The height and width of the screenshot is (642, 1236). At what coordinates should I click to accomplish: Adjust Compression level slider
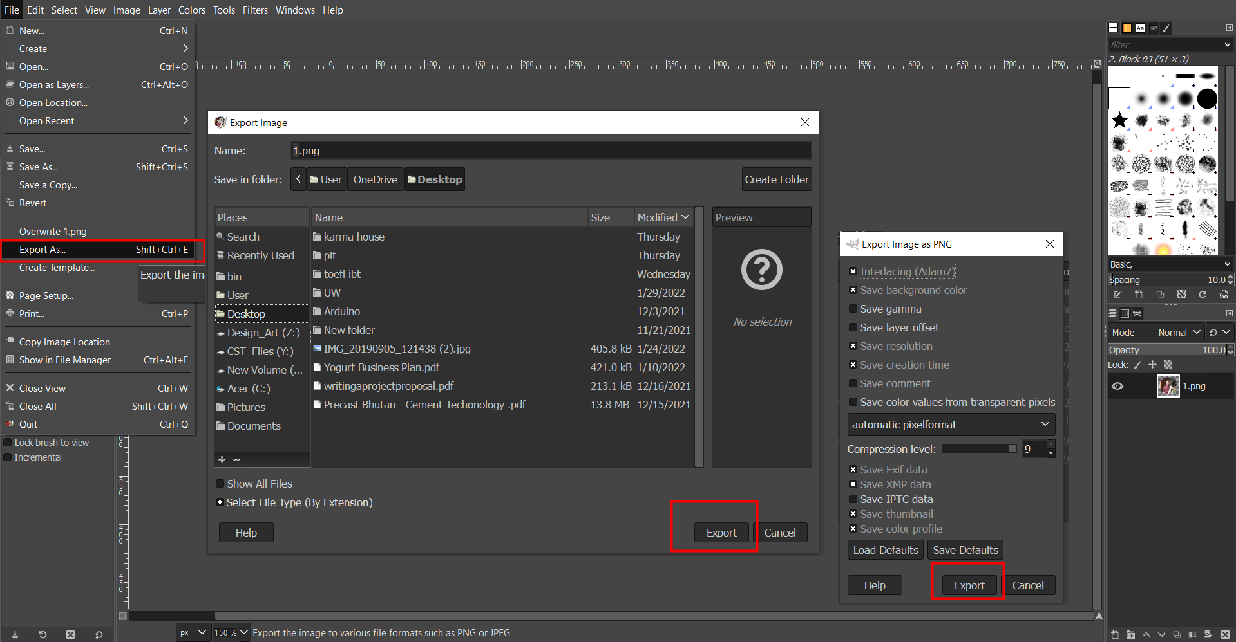click(x=979, y=448)
